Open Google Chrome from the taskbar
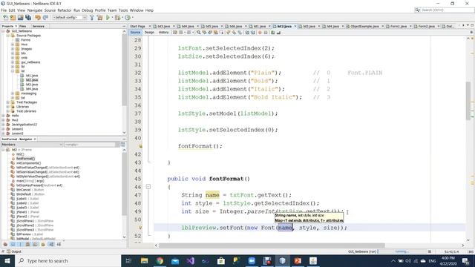This screenshot has width=475, height=267. click(160, 260)
